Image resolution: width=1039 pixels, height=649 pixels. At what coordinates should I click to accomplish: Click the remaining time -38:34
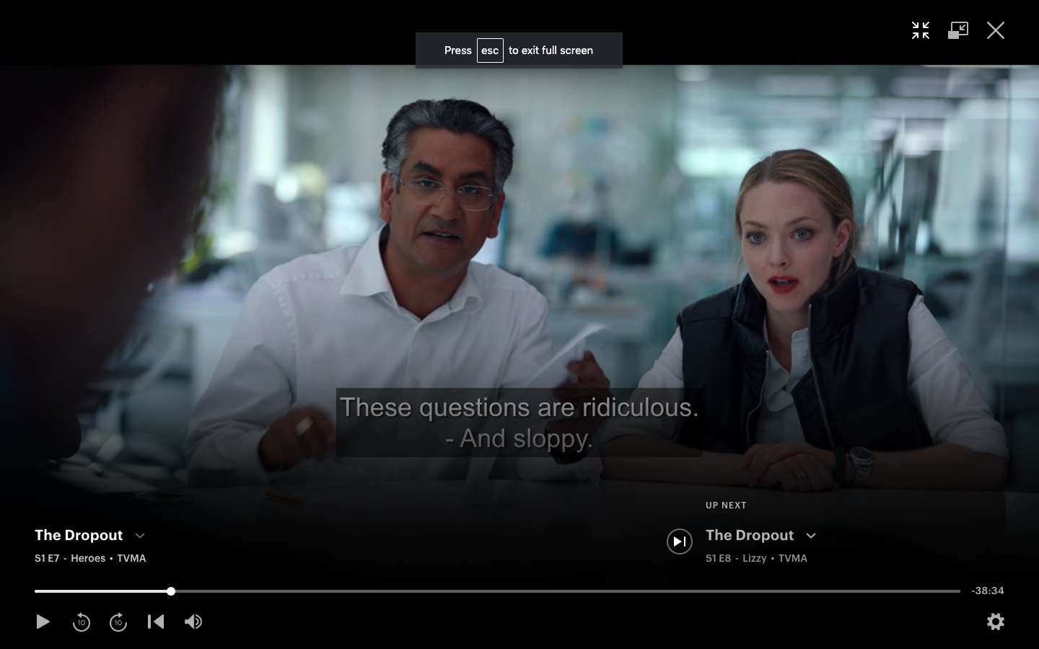(988, 591)
